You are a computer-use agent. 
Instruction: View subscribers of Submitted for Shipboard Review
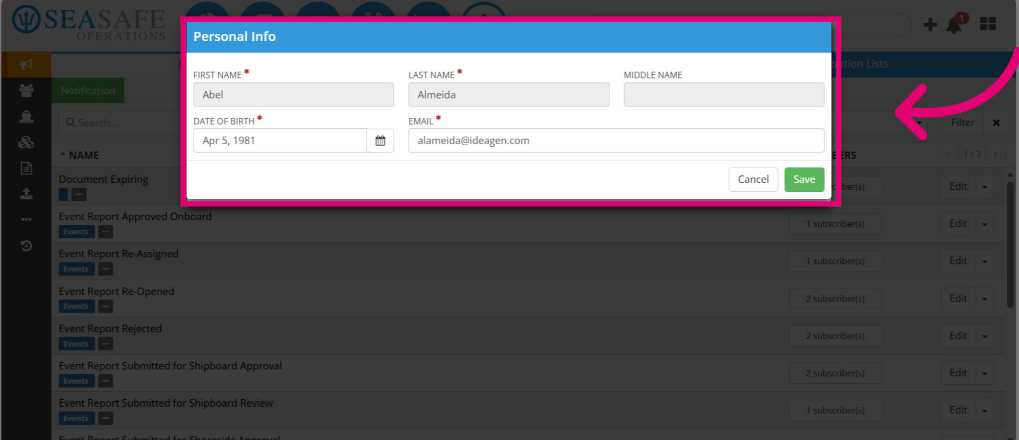click(835, 410)
